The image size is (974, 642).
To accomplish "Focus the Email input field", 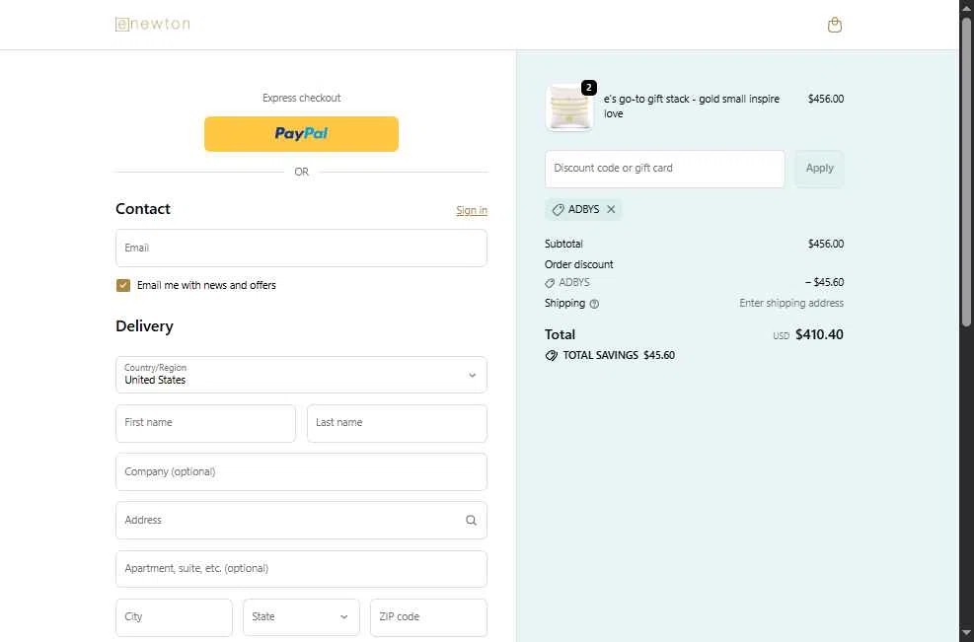I will 301,249.
